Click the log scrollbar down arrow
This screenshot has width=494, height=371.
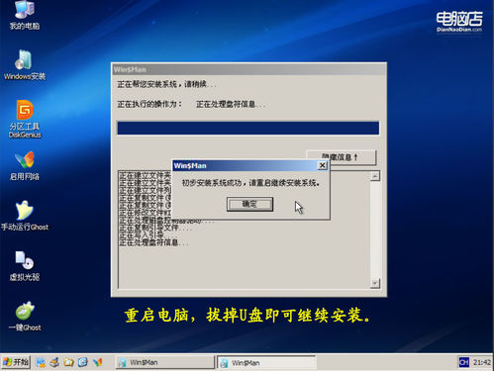pyautogui.click(x=375, y=283)
